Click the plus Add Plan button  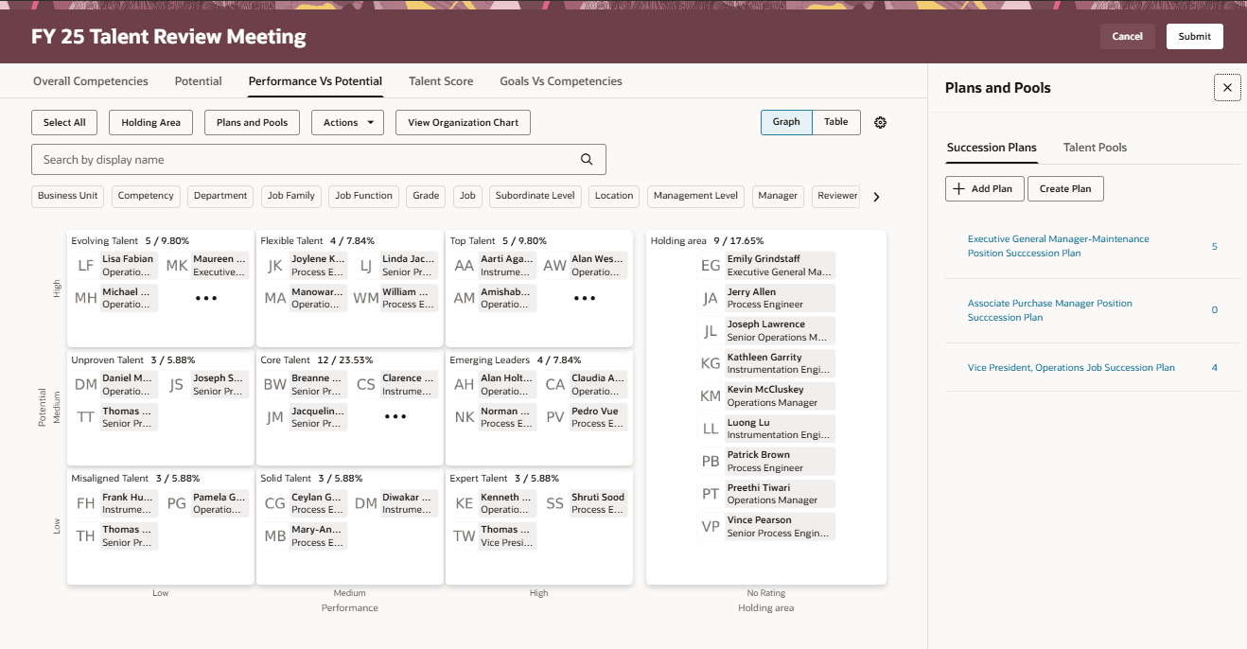pyautogui.click(x=983, y=188)
